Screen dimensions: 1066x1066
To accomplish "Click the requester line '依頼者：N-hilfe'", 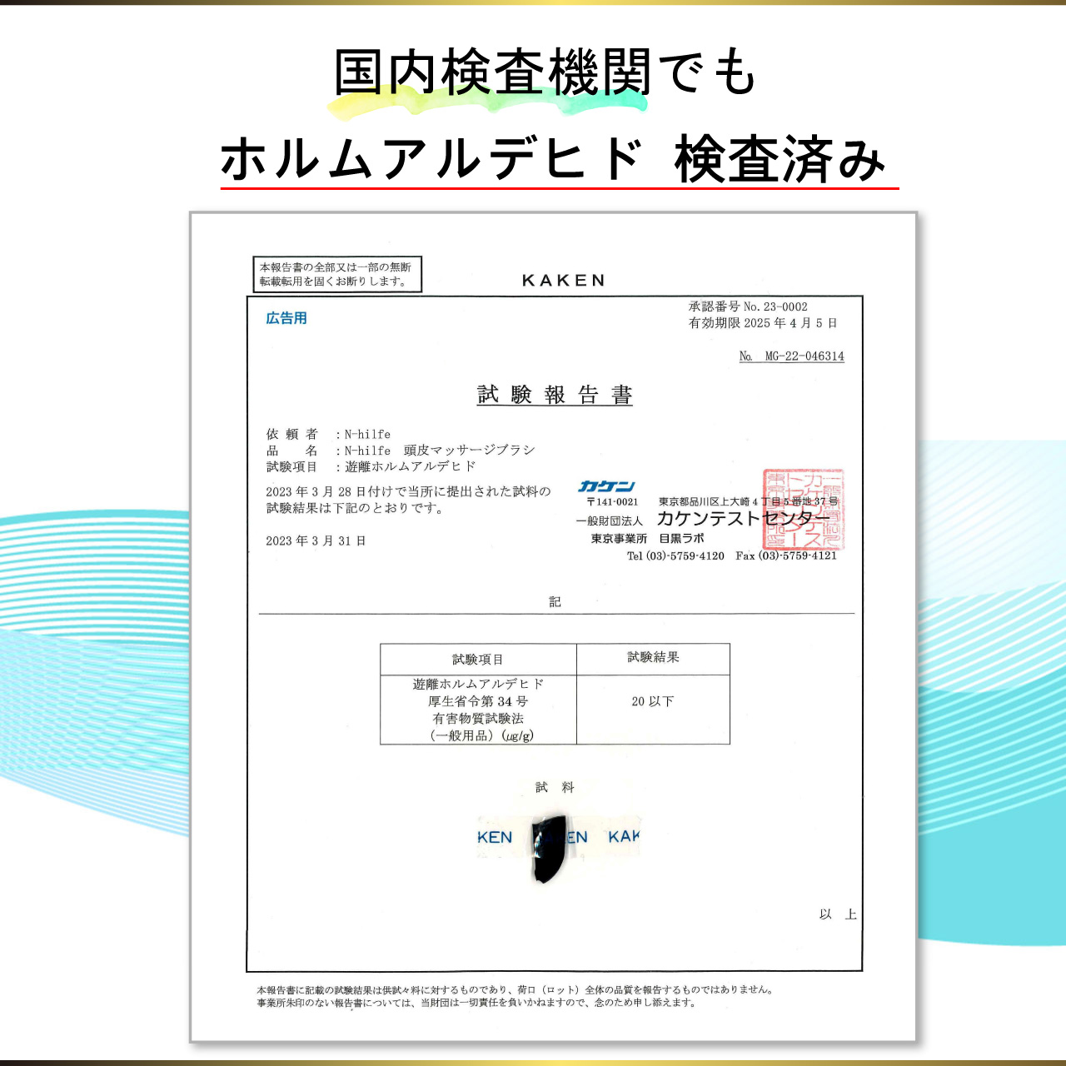I will pyautogui.click(x=328, y=434).
